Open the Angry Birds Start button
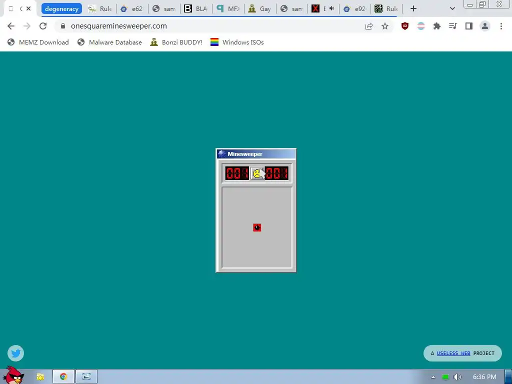This screenshot has width=512, height=384. point(13,375)
